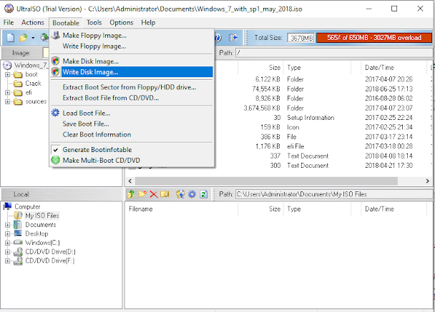Click the Rename folder icon in Local toolbar
Image resolution: width=435 pixels, height=312 pixels.
(165, 194)
